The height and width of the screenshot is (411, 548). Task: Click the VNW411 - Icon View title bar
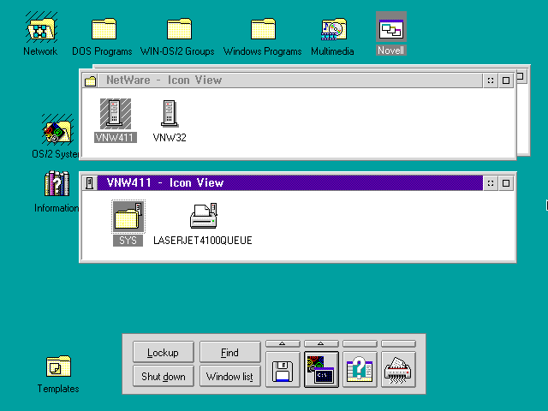click(290, 183)
